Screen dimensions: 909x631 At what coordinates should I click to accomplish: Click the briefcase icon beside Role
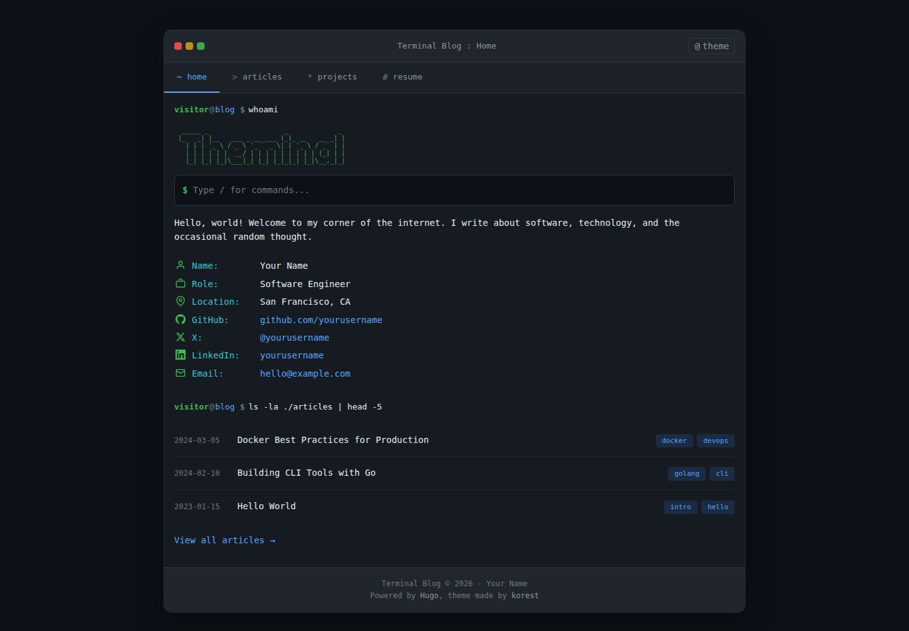pos(181,283)
